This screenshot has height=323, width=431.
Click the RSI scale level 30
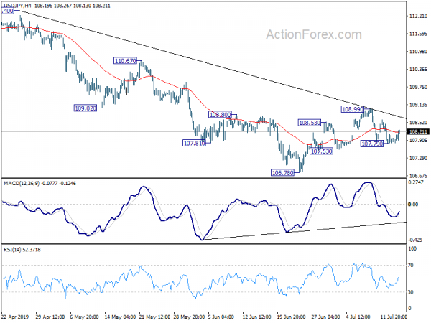[411, 292]
